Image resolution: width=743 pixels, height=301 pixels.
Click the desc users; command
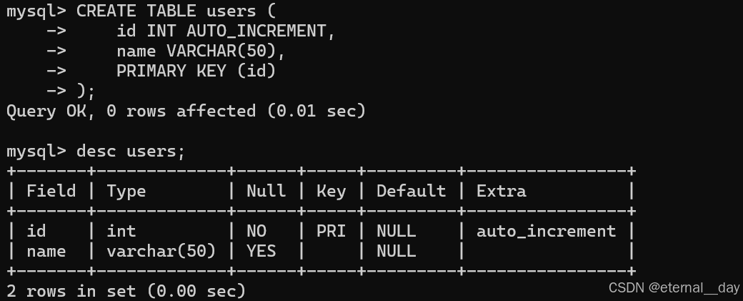[130, 151]
